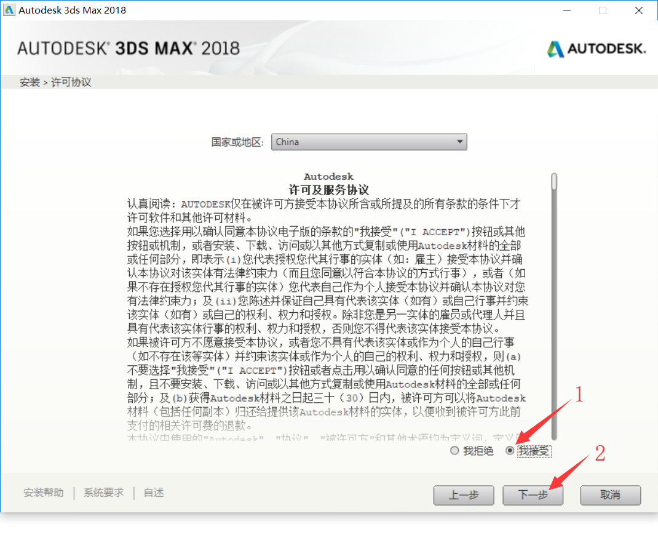Open the 安装帮助 link

pos(44,493)
